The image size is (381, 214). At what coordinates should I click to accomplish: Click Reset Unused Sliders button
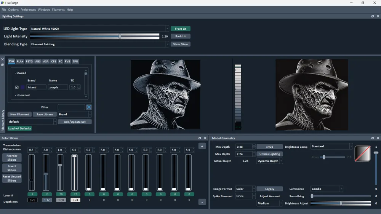[12, 179]
